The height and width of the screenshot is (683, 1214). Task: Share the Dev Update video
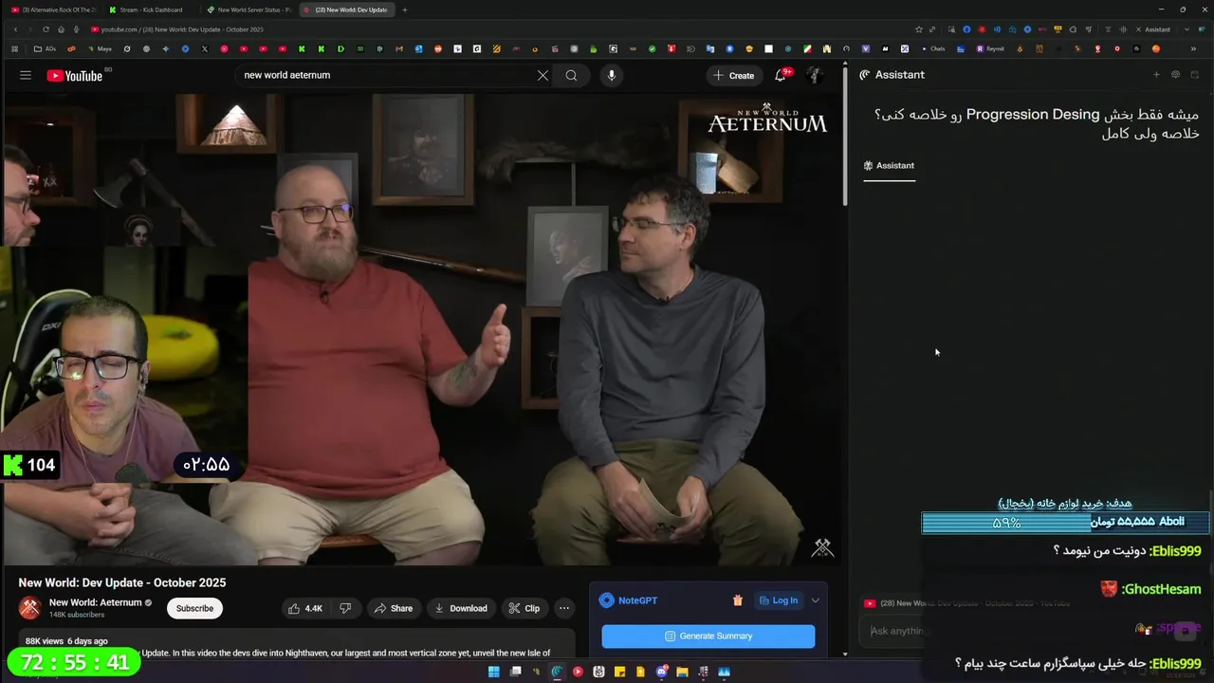pos(393,608)
